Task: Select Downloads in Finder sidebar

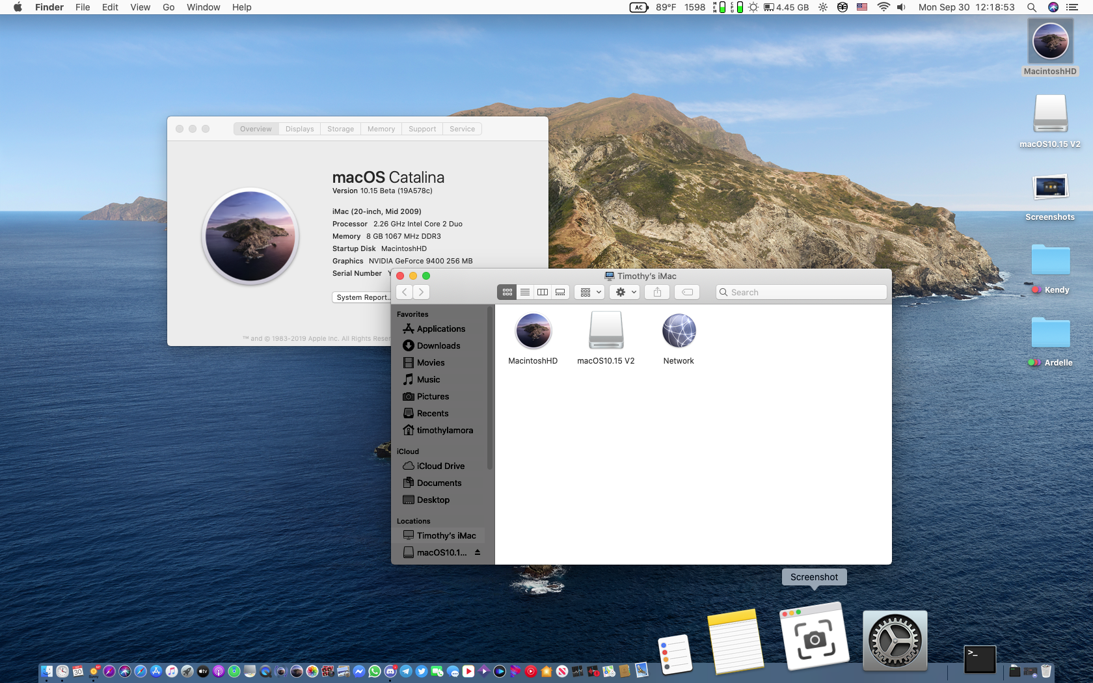Action: pyautogui.click(x=438, y=345)
